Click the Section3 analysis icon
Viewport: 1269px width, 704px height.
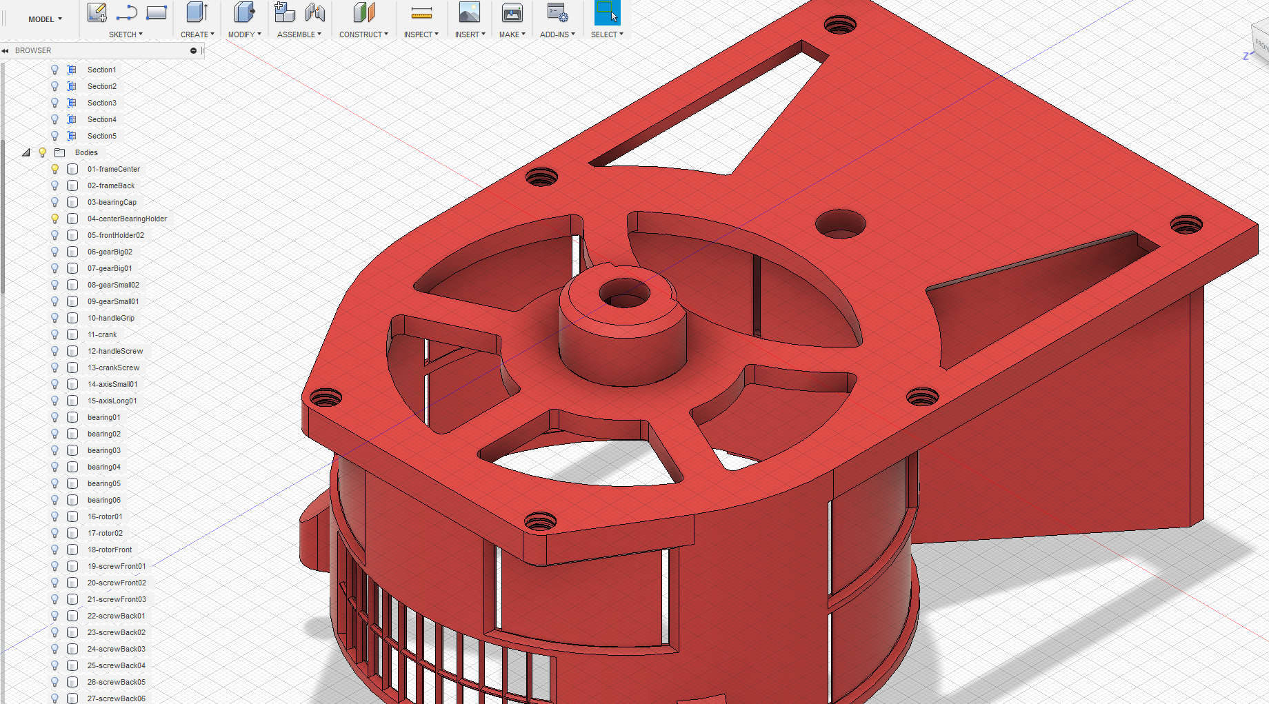72,103
